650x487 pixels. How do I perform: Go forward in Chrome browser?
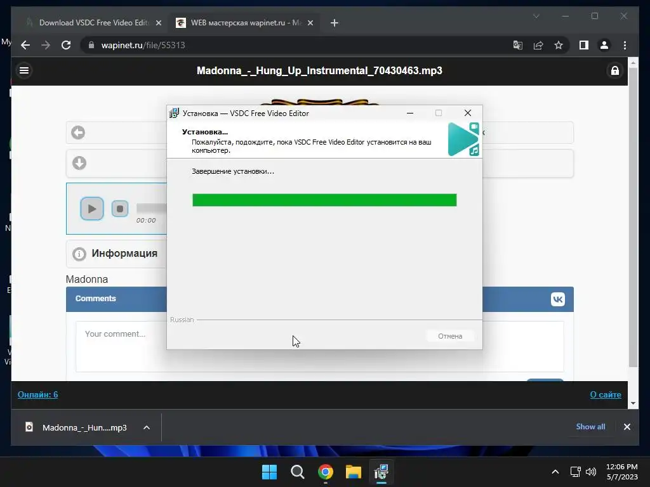(46, 45)
